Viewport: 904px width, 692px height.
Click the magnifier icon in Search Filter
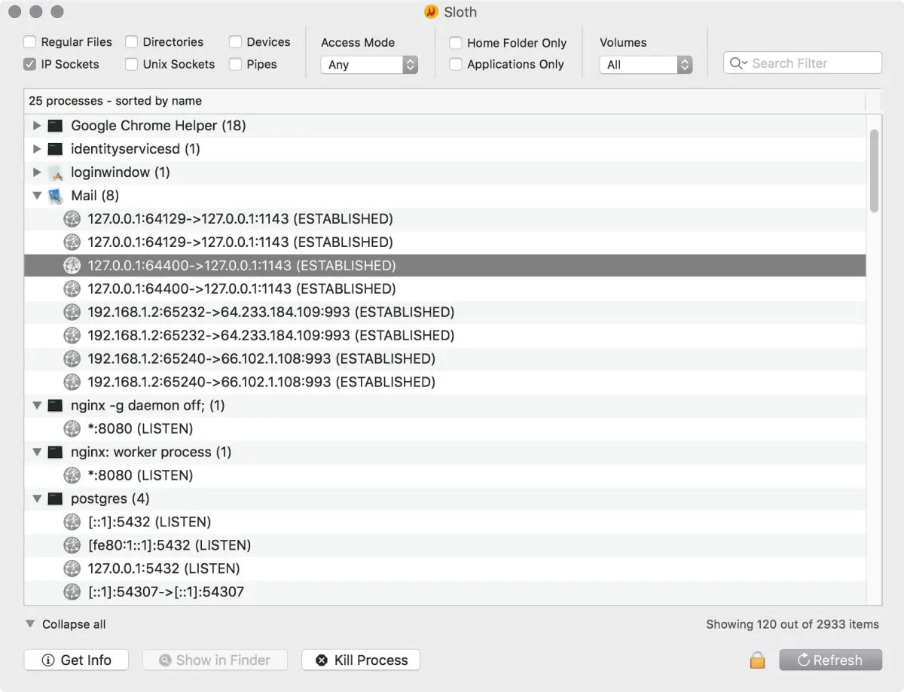pyautogui.click(x=738, y=63)
